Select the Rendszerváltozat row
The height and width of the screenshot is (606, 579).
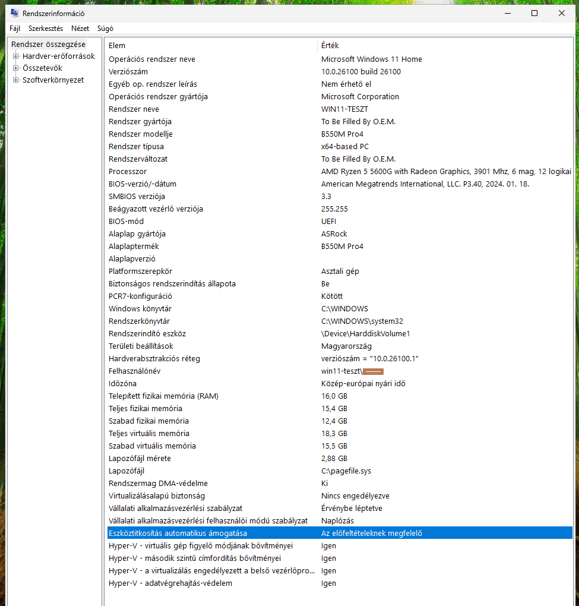pyautogui.click(x=340, y=159)
